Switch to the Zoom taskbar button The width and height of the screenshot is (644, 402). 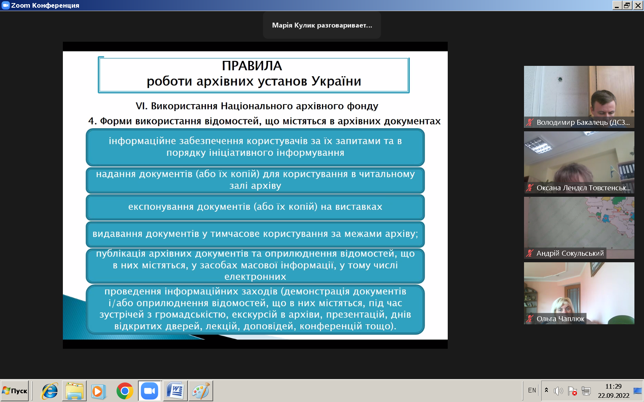(x=149, y=391)
